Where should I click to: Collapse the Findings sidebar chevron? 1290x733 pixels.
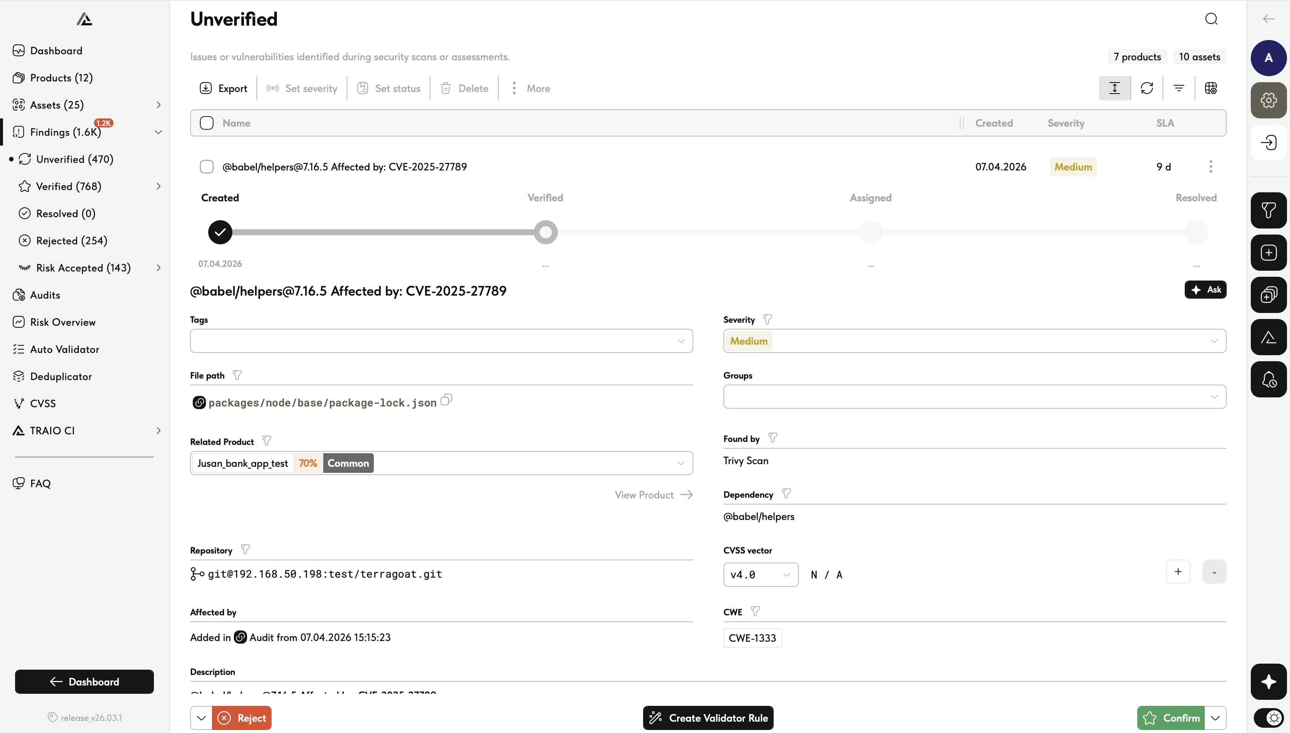click(158, 132)
